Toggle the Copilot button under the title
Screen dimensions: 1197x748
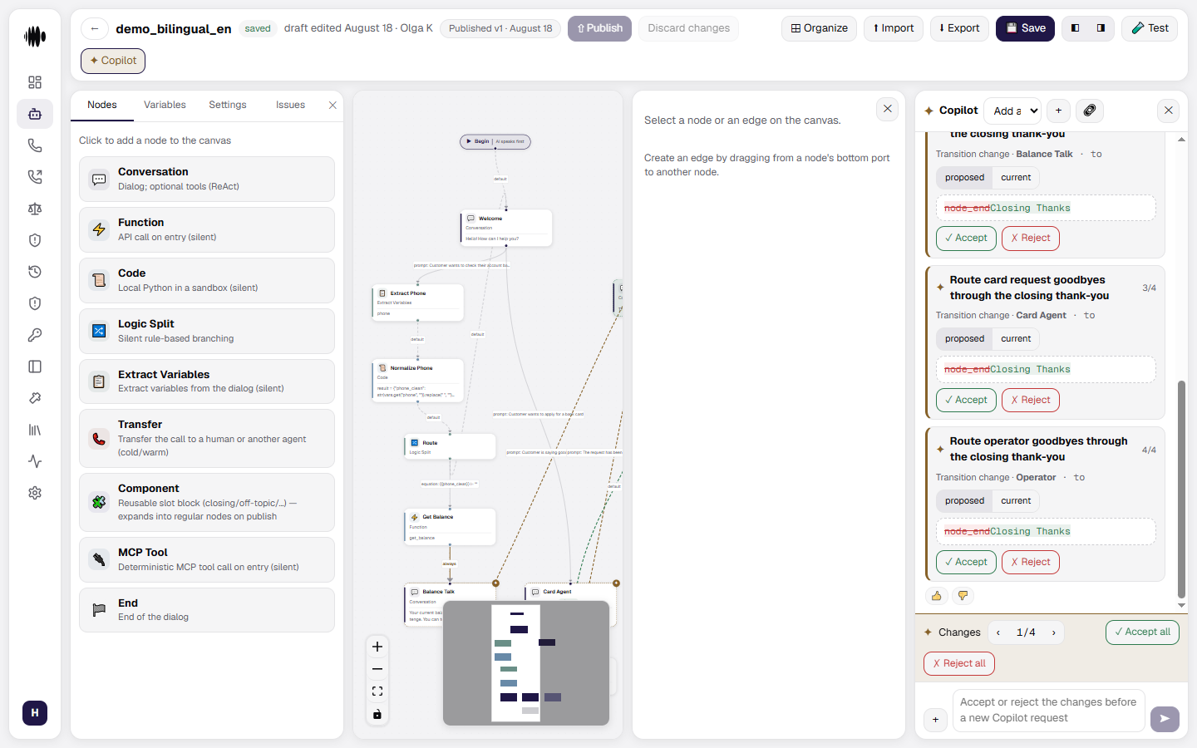coord(113,61)
